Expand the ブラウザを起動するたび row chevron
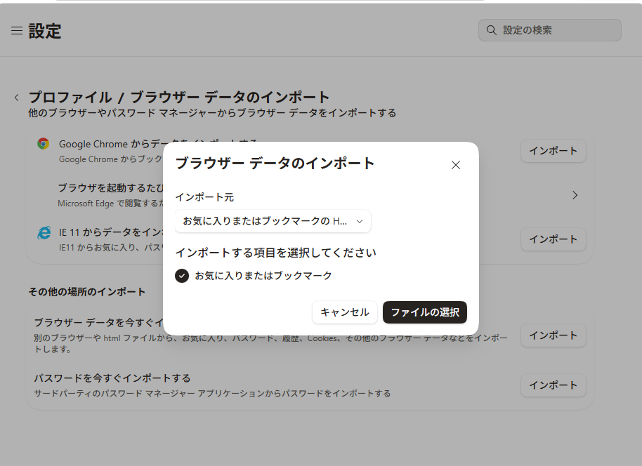This screenshot has width=642, height=466. coord(575,195)
